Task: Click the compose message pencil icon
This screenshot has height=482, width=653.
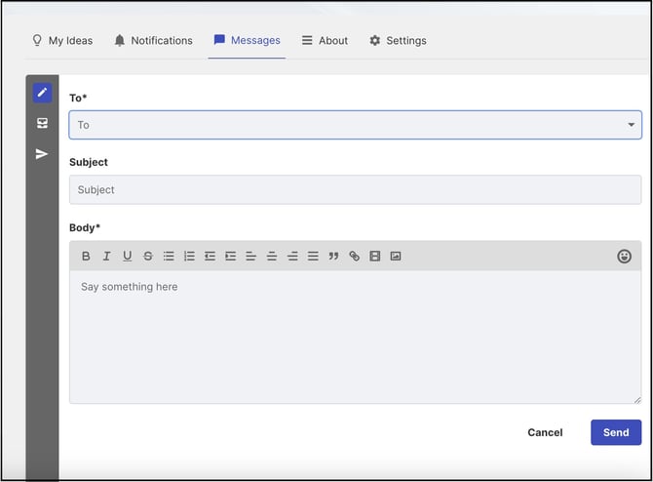Action: (x=42, y=93)
